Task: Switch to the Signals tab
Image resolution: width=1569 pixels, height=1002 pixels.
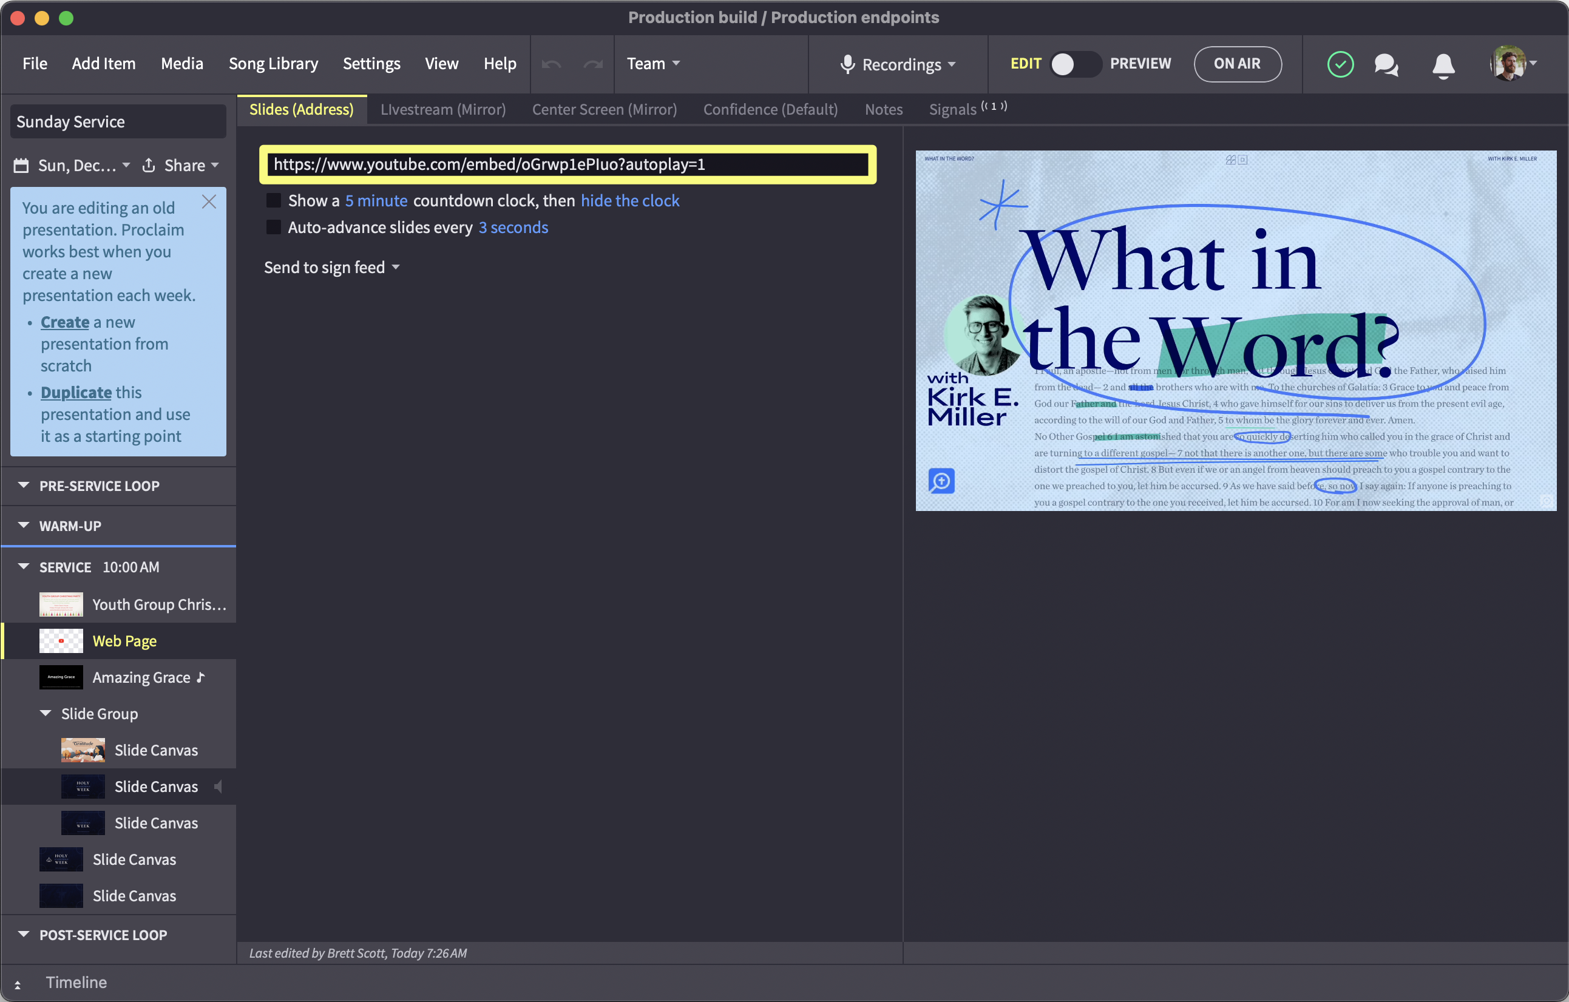Action: 967,109
